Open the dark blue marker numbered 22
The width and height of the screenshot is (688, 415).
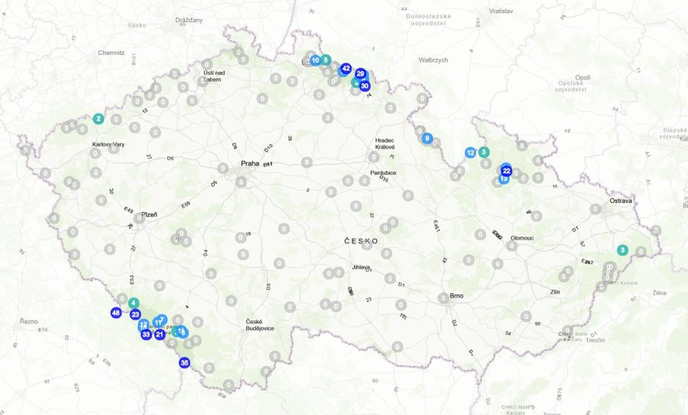tap(506, 170)
